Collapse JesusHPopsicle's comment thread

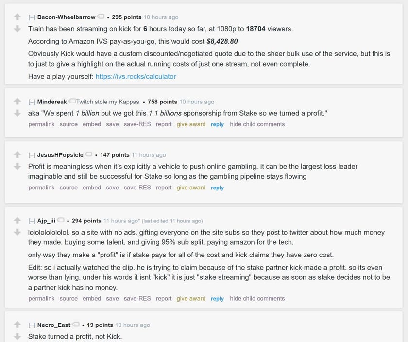click(32, 155)
